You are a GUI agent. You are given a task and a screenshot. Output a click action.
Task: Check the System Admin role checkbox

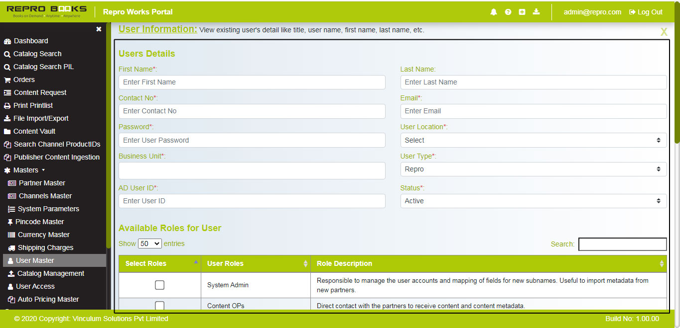pyautogui.click(x=159, y=285)
